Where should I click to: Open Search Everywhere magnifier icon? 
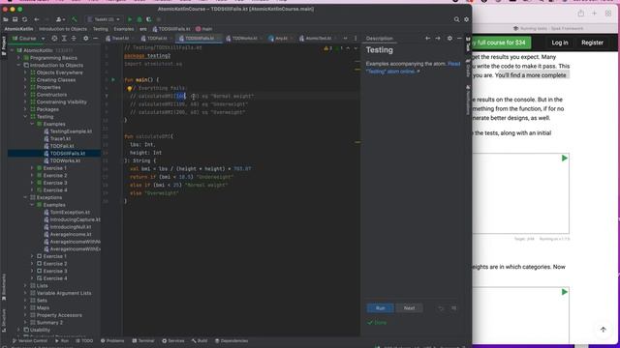(x=456, y=19)
